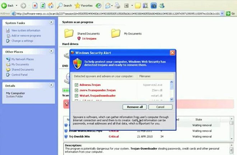Open Control Panel link

(19, 75)
